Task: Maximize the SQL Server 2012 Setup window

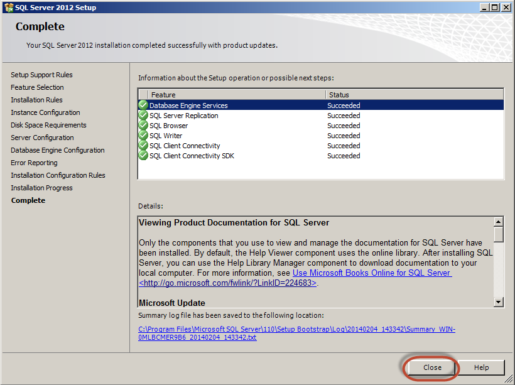Action: (x=494, y=8)
